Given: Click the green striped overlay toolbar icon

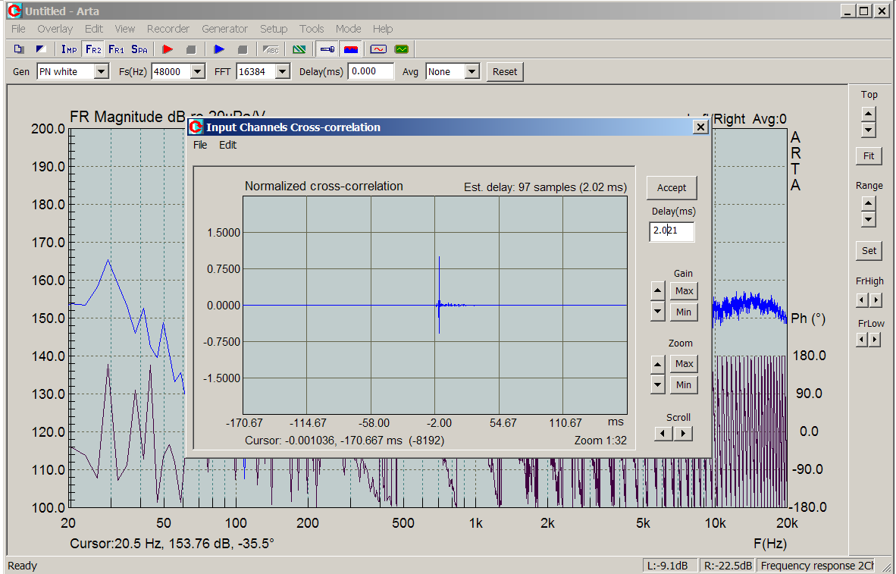Looking at the screenshot, I should (299, 49).
